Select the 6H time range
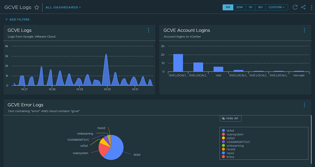 tap(260, 7)
